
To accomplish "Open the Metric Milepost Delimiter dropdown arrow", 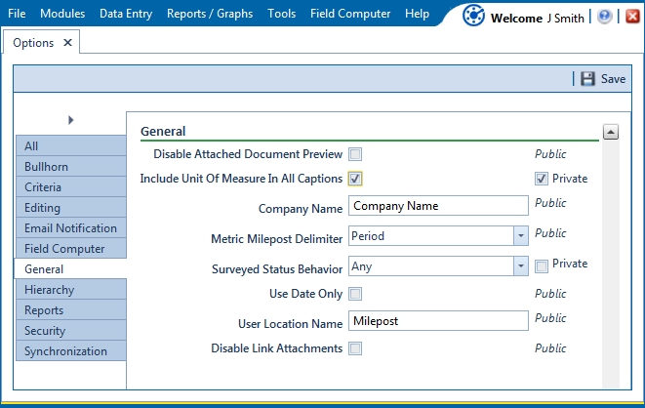I will [521, 235].
